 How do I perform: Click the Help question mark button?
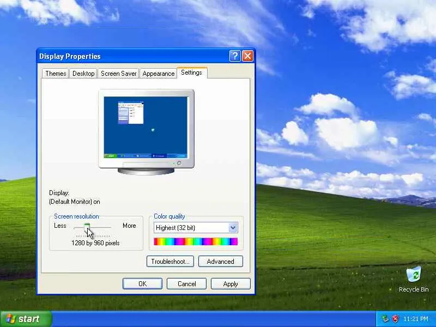235,56
